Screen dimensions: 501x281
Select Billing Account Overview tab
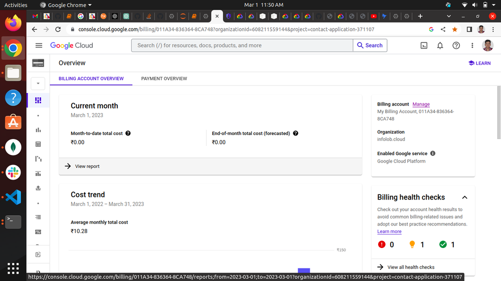pyautogui.click(x=91, y=78)
